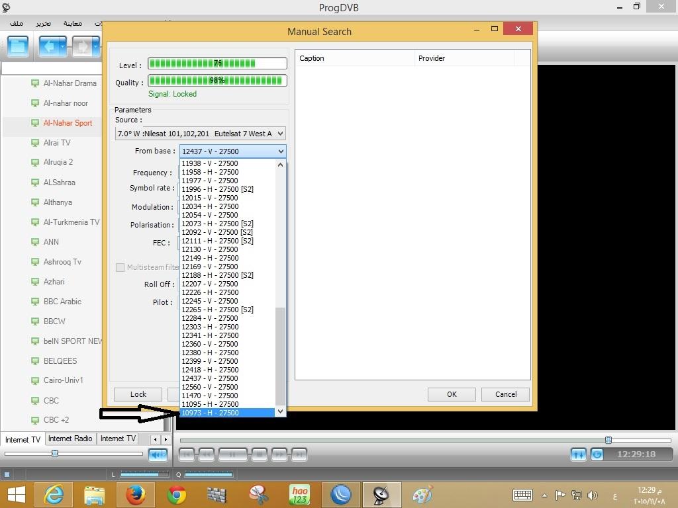Open the ملف menu

coord(17,23)
